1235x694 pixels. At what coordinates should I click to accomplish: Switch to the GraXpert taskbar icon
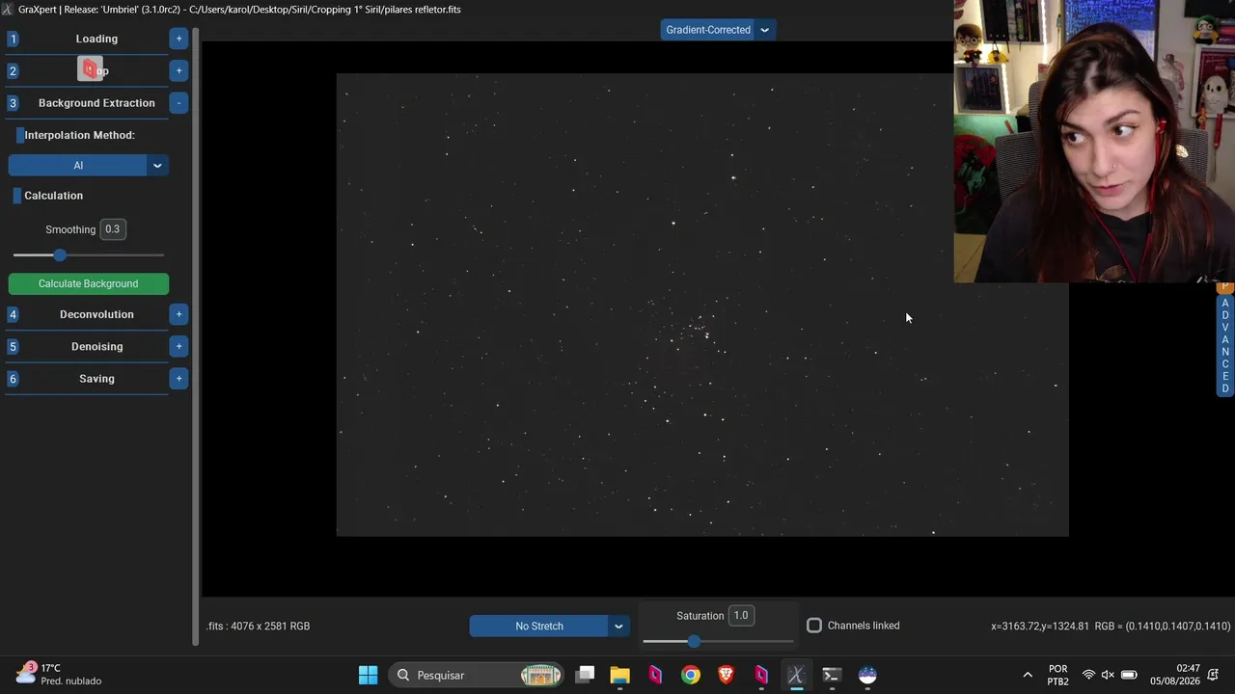click(x=796, y=675)
